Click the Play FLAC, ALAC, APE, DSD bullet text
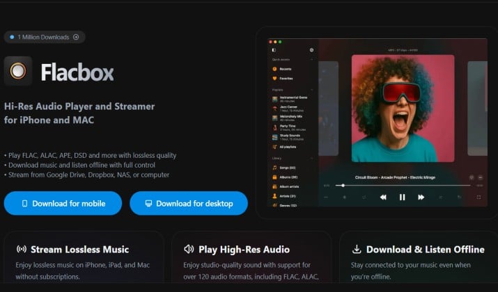The image size is (498, 292). click(x=91, y=155)
